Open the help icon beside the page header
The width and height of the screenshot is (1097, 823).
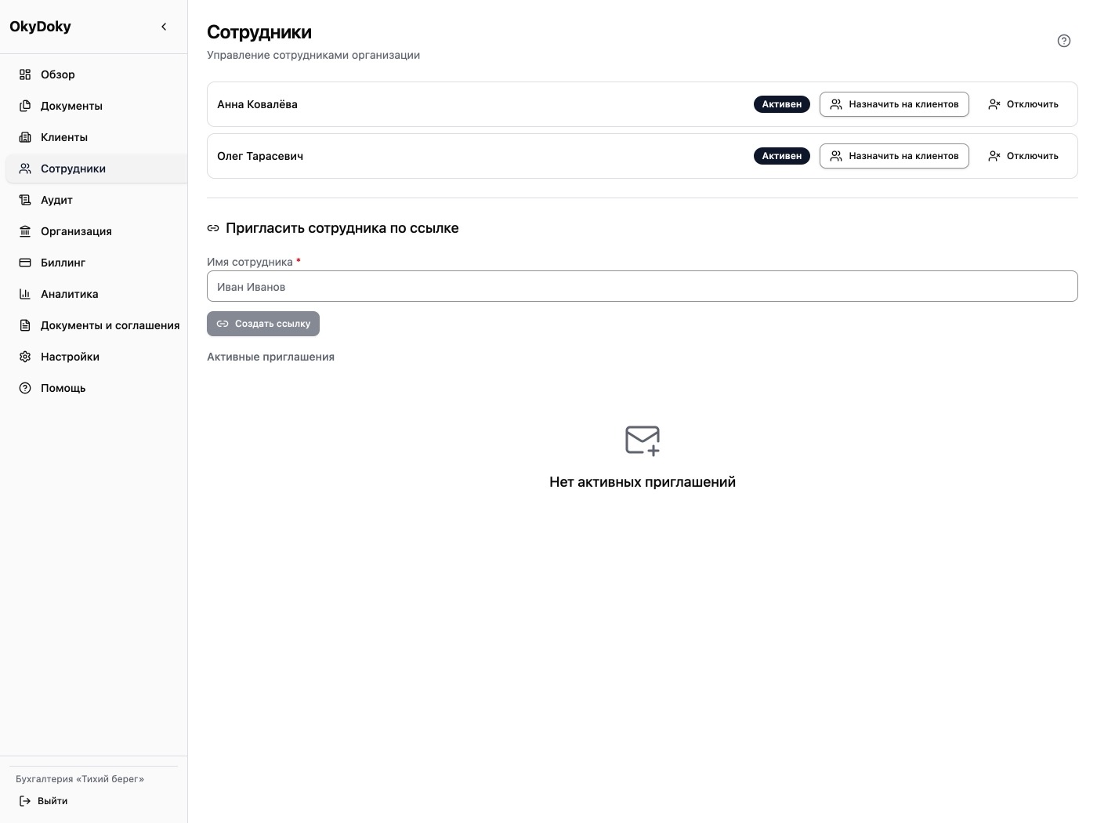tap(1063, 41)
